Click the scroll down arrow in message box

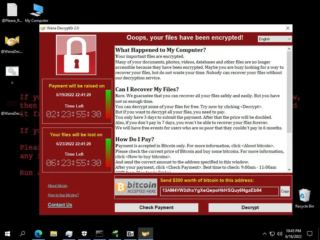tap(289, 170)
